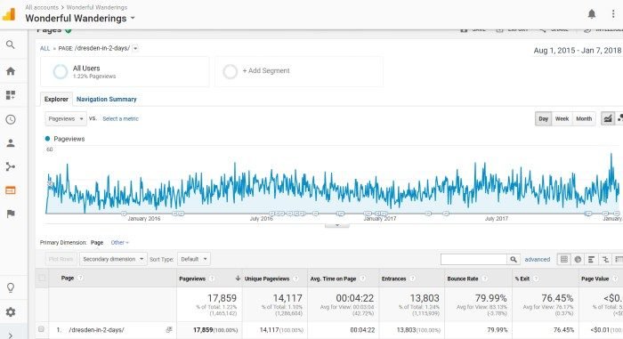Open Real-Time reports clock icon
This screenshot has width=623, height=339.
click(11, 119)
